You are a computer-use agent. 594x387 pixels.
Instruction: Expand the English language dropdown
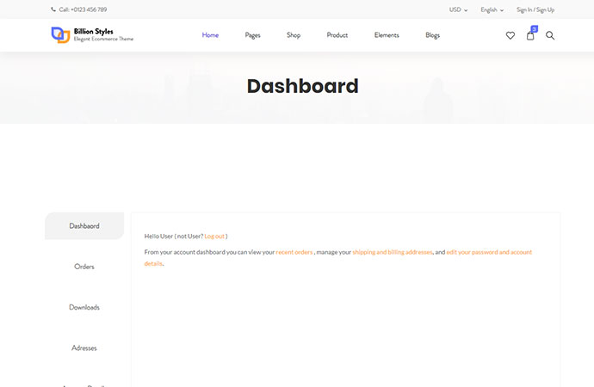pyautogui.click(x=492, y=9)
